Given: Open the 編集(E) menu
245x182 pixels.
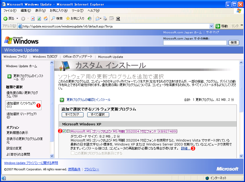Looking at the screenshot, I should [x=26, y=11].
